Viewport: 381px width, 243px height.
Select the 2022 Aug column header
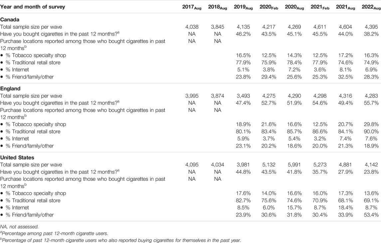pyautogui.click(x=371, y=7)
